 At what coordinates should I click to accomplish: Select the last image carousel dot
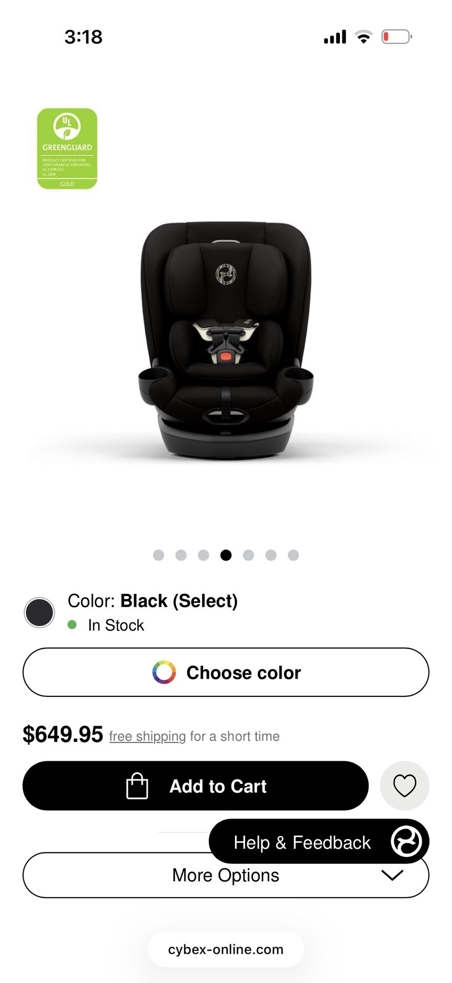point(293,555)
